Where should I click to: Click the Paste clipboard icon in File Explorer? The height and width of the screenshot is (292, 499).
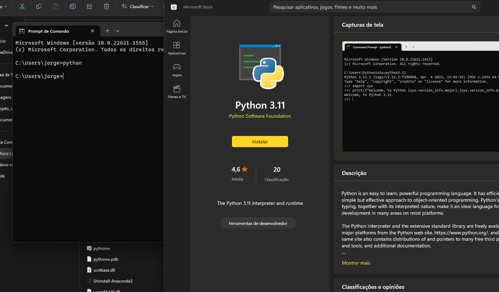(56, 6)
